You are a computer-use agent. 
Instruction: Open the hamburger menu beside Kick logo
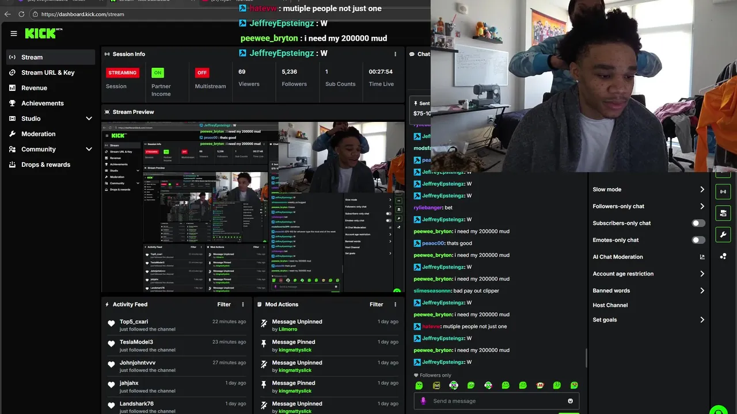tap(14, 33)
